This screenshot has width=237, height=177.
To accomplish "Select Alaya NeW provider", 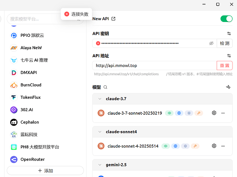I will pos(45,48).
